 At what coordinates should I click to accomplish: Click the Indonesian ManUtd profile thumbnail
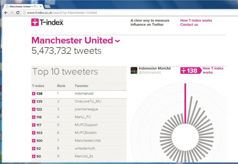coord(134,70)
